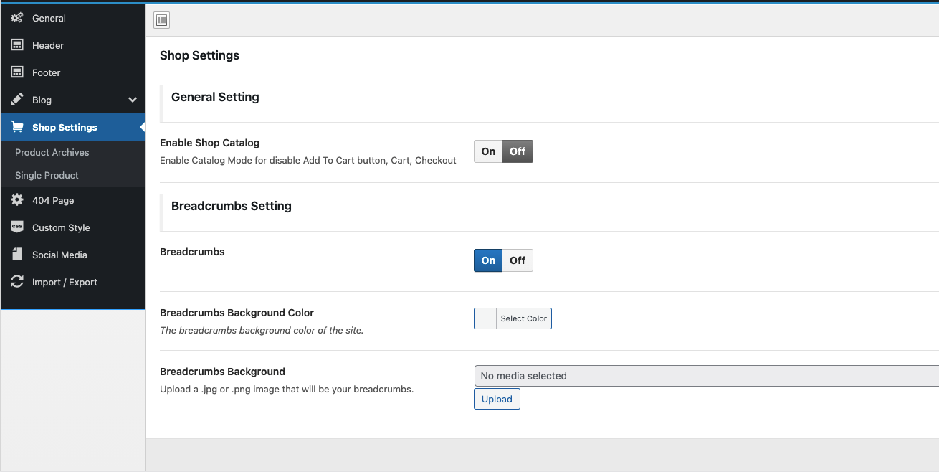Viewport: 939px width, 472px height.
Task: Open the Product Archives submenu item
Action: pyautogui.click(x=52, y=152)
